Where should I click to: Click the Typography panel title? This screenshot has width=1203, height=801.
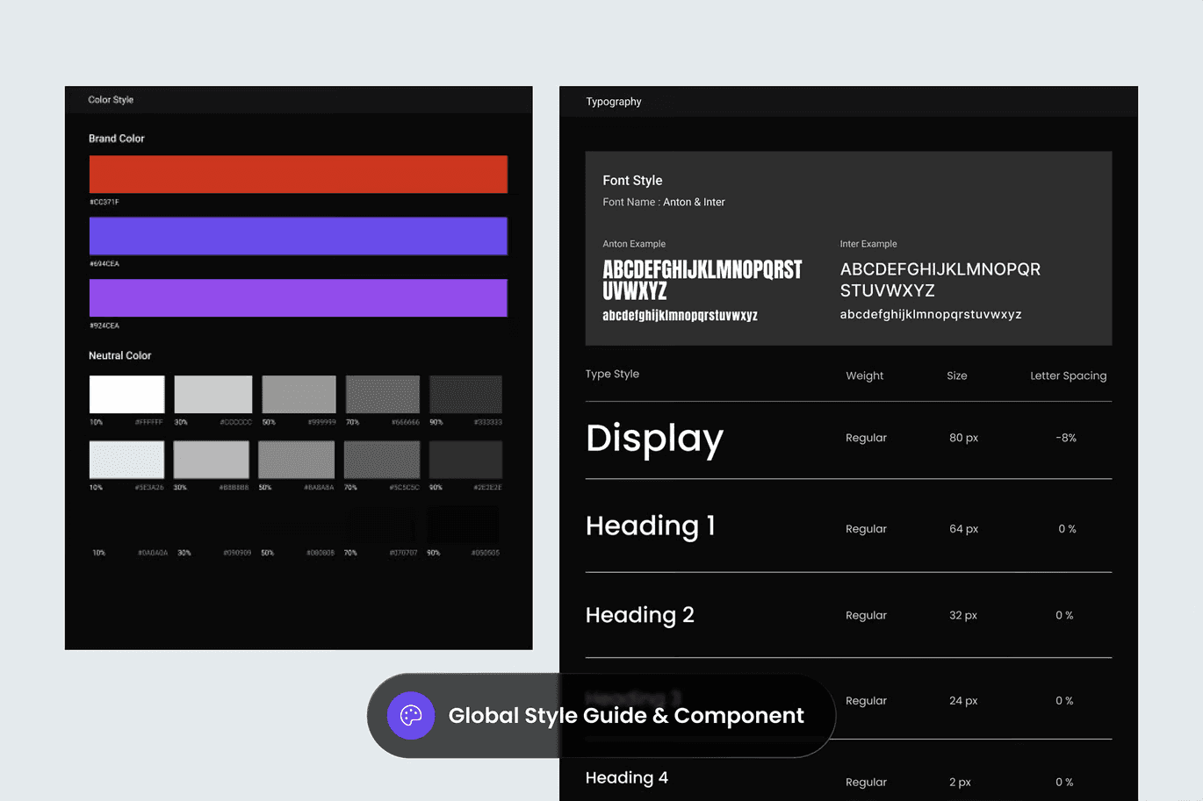614,102
